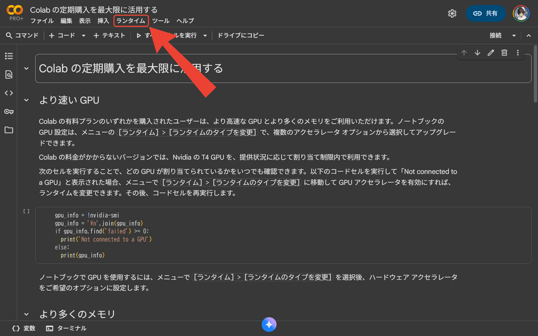
Task: Open the dropdown arrow beside 接続
Action: 514,35
